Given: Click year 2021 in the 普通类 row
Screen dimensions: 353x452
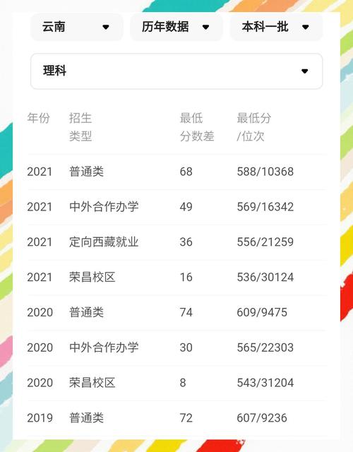Looking at the screenshot, I should 40,172.
